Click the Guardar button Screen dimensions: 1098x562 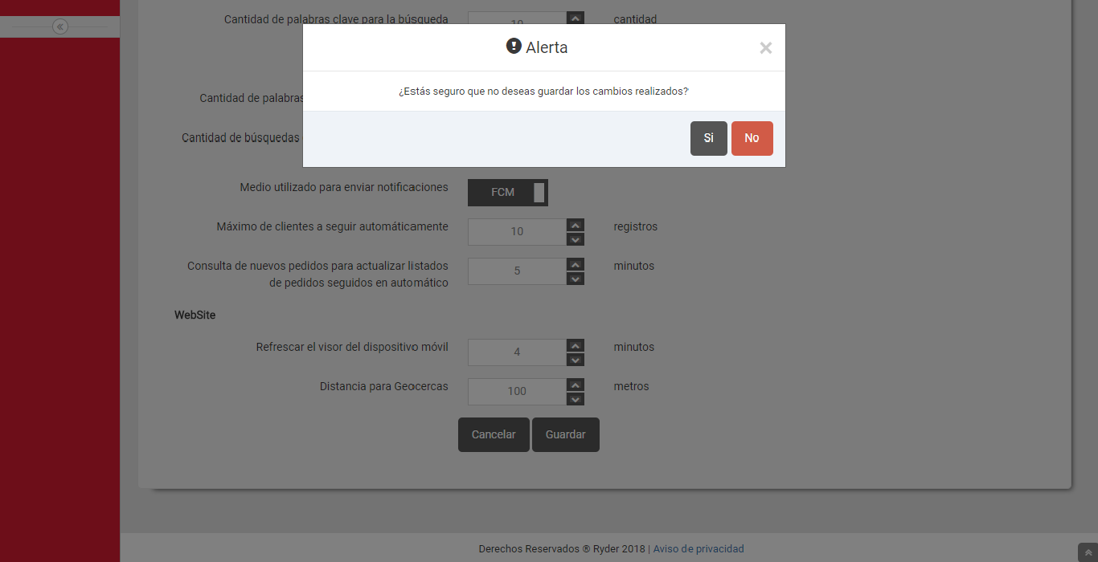[x=565, y=434]
